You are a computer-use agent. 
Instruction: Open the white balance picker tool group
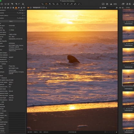click(68, 4)
